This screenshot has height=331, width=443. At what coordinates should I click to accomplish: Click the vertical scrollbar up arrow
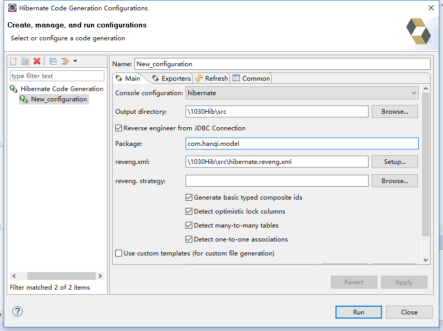point(426,89)
